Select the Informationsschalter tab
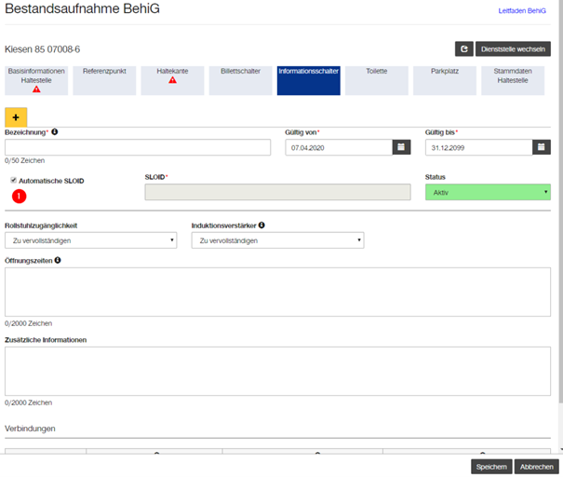This screenshot has height=477, width=563. (x=308, y=80)
